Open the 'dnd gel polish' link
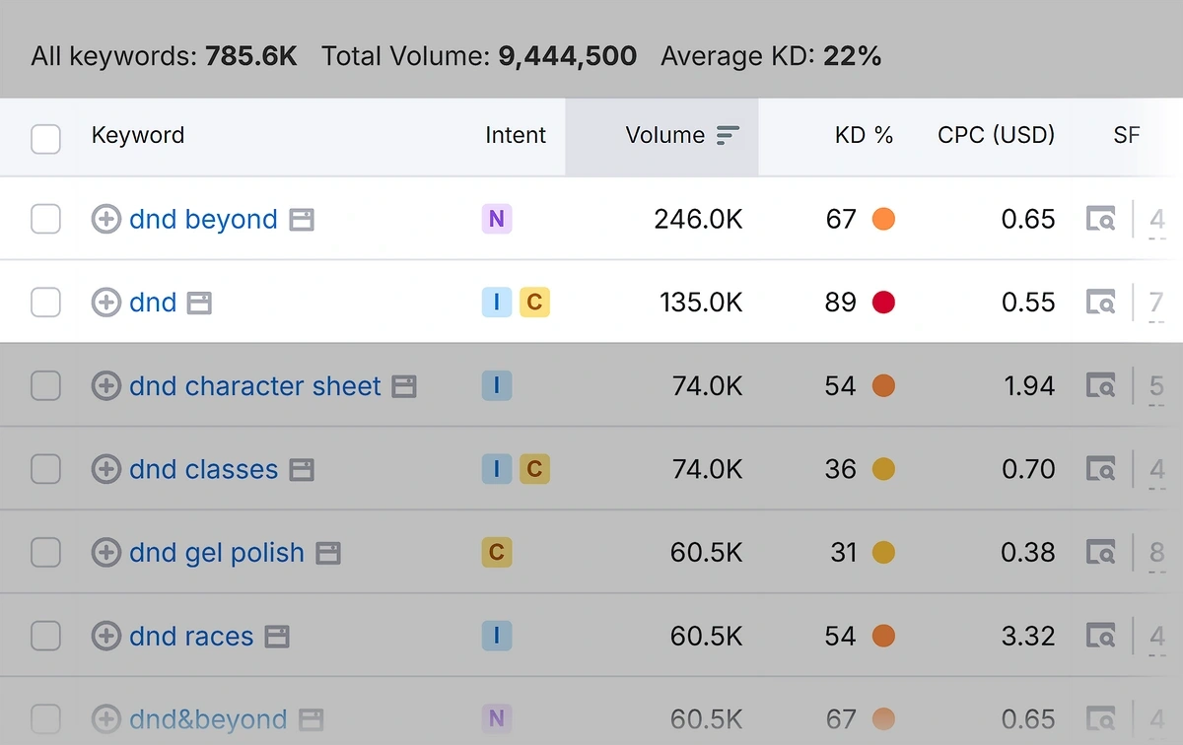This screenshot has height=745, width=1183. coord(217,553)
